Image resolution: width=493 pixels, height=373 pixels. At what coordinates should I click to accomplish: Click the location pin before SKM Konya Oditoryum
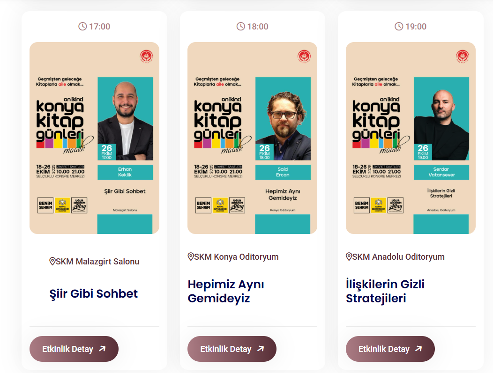click(x=191, y=256)
